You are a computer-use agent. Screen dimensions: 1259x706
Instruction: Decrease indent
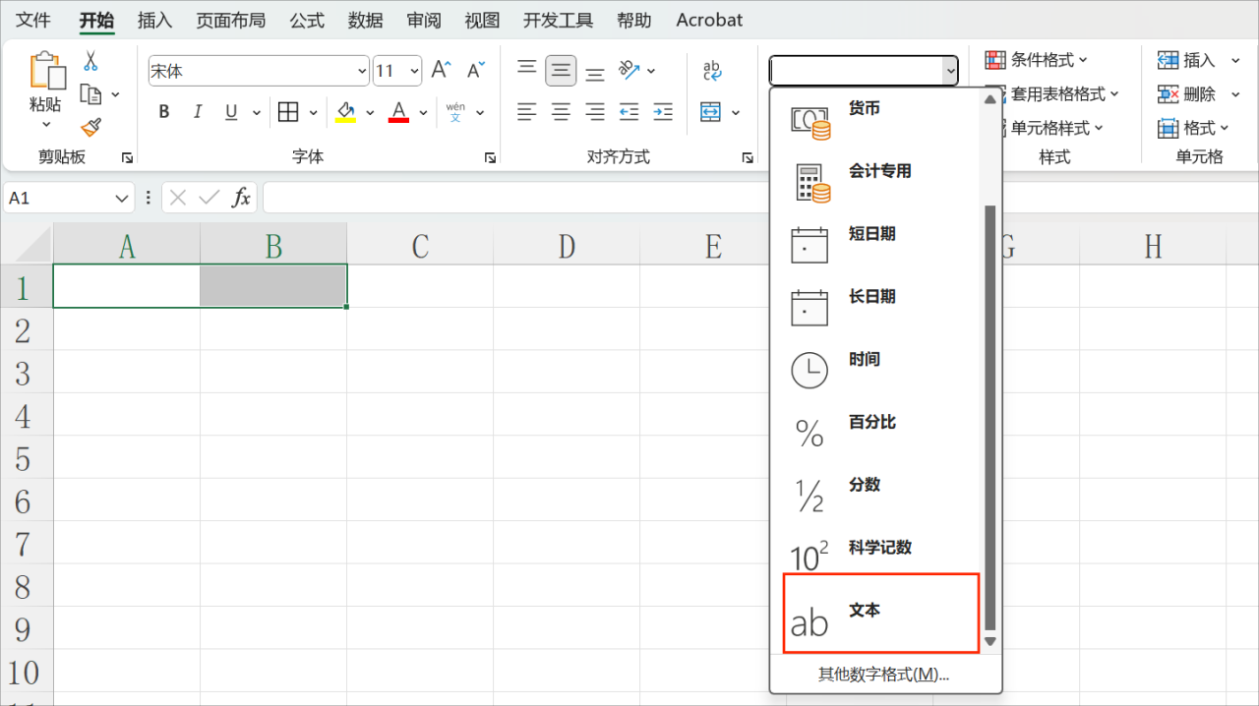(x=629, y=112)
